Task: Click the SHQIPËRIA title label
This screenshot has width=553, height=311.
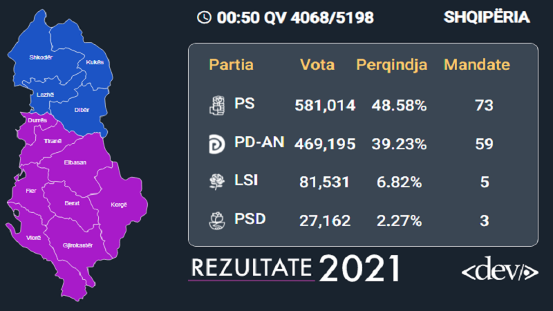Action: pyautogui.click(x=487, y=18)
